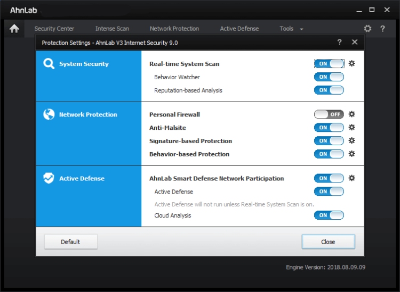Switch off Anti-Malsite
Image resolution: width=400 pixels, height=292 pixels.
(x=329, y=128)
